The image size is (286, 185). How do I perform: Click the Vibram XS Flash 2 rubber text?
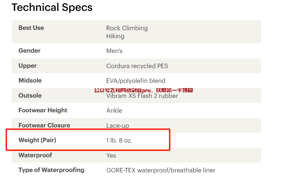142,96
